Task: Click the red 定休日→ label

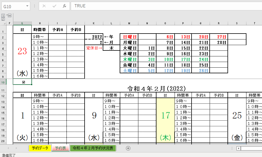Action: pyautogui.click(x=94, y=48)
